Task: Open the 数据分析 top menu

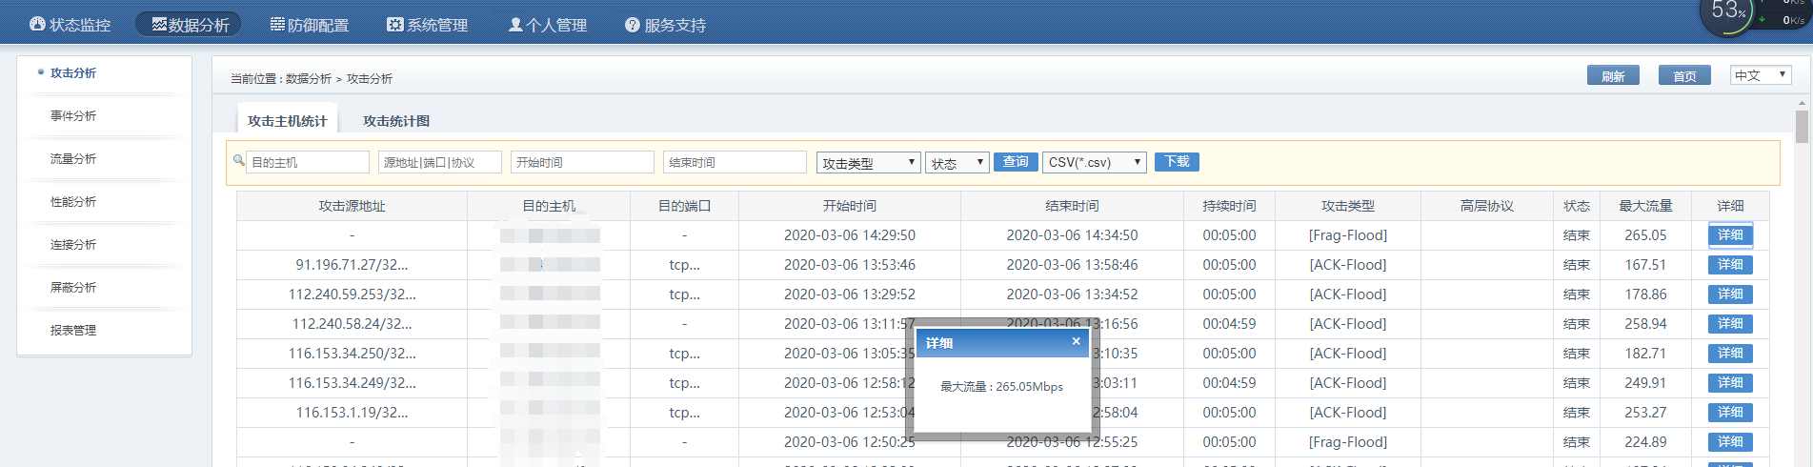Action: [190, 25]
